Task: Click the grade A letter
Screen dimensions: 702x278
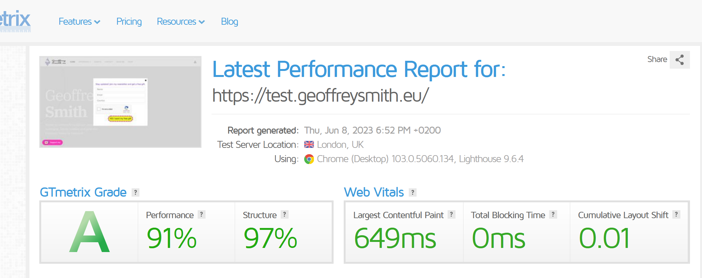Action: 90,232
